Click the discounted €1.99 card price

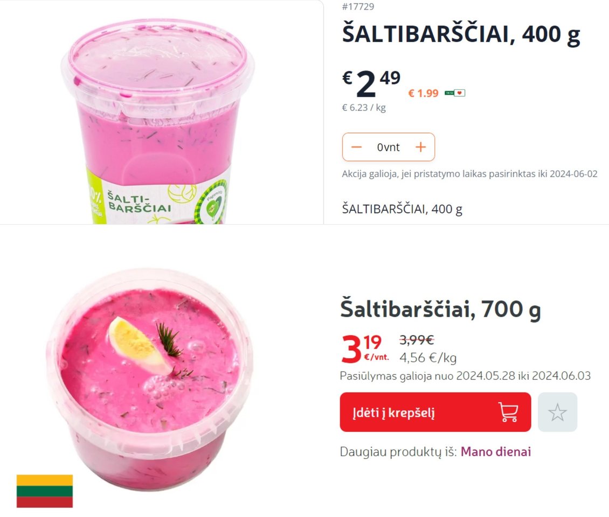tap(423, 93)
